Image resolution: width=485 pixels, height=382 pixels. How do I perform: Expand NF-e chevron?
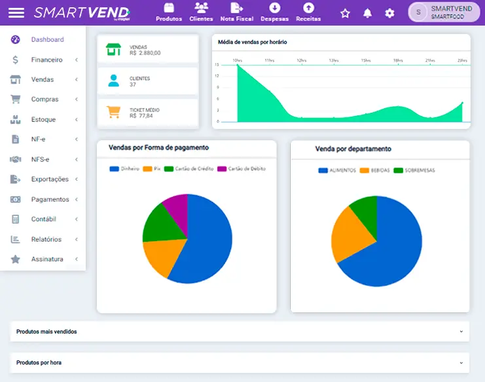tap(77, 140)
